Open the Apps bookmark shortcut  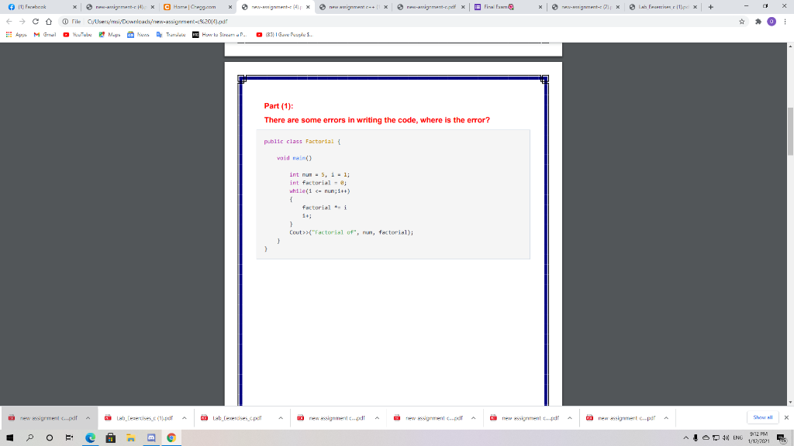click(x=16, y=34)
